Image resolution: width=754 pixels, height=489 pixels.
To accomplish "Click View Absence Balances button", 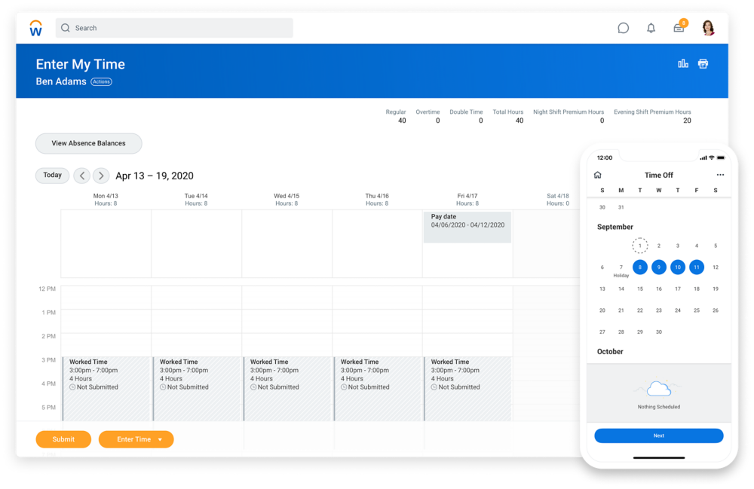I will (x=88, y=143).
